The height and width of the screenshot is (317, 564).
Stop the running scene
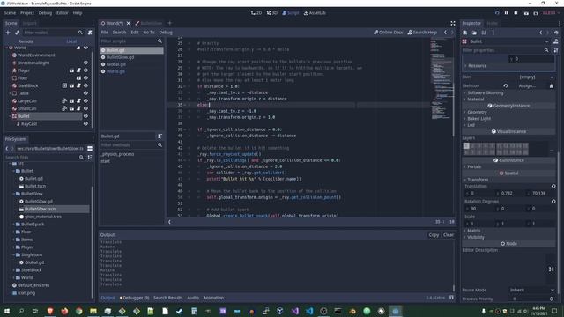click(x=516, y=13)
